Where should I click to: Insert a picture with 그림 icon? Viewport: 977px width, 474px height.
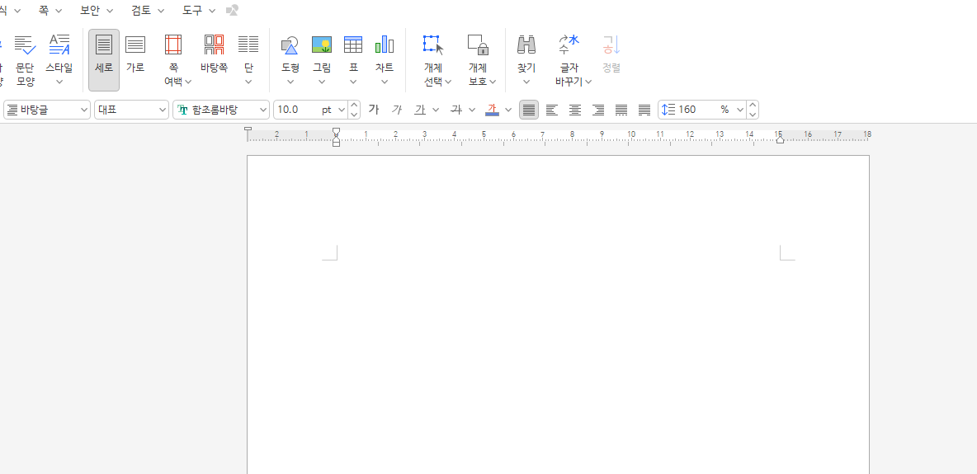pos(322,45)
